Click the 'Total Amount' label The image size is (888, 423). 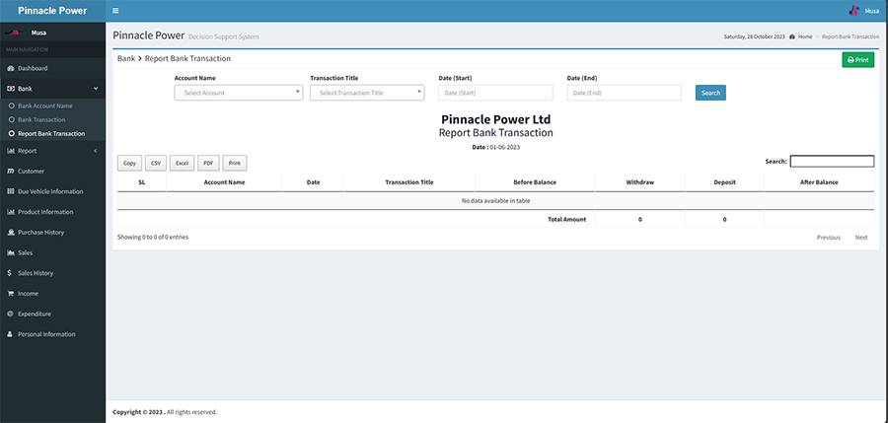pos(567,219)
